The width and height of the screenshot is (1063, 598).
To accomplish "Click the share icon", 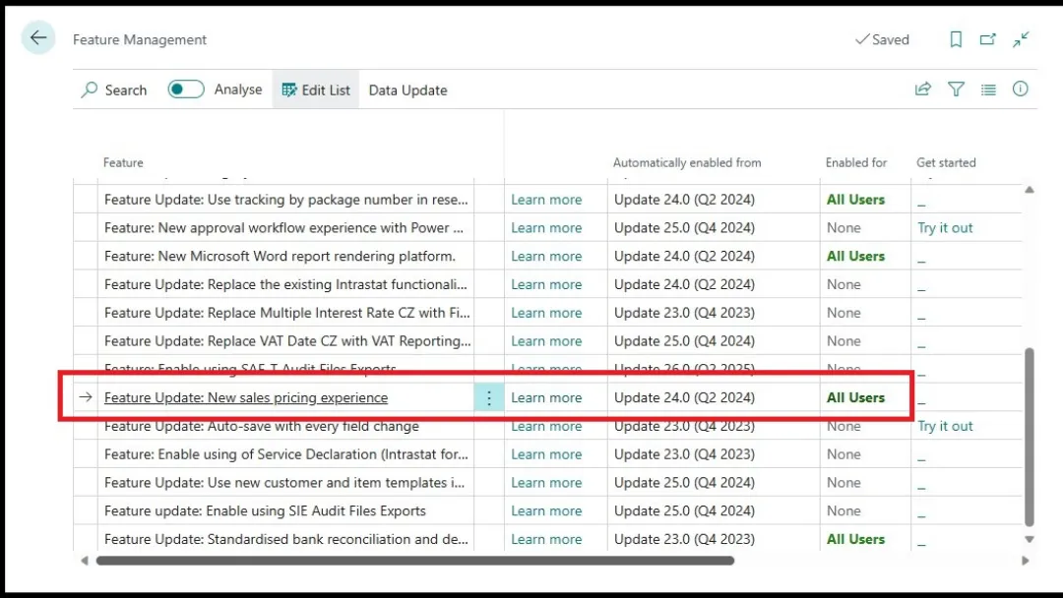I will tap(923, 89).
